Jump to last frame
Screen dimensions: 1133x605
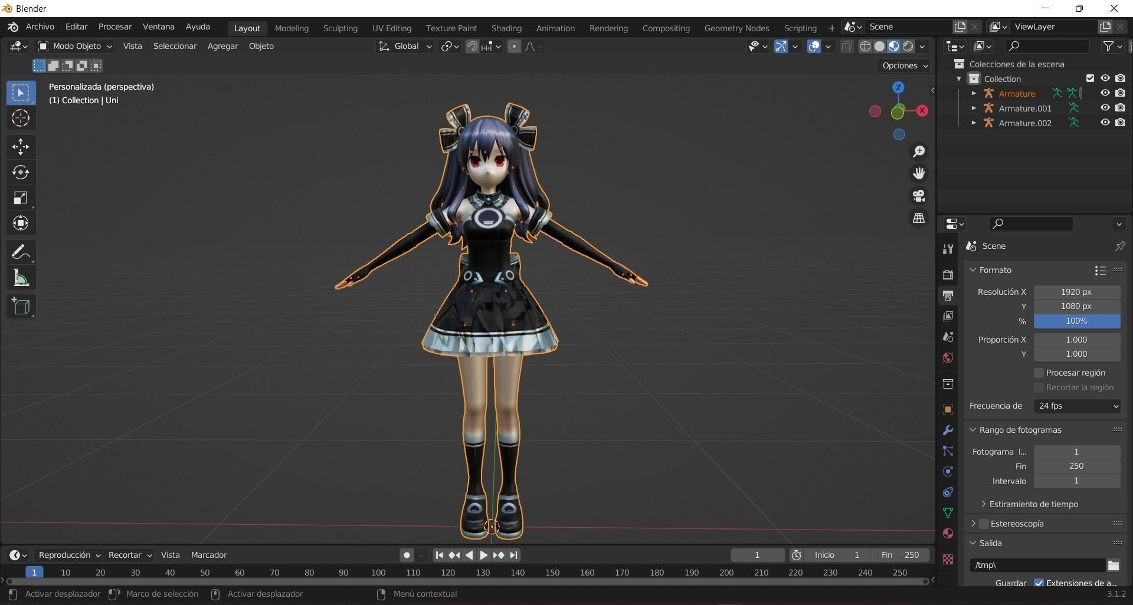513,555
